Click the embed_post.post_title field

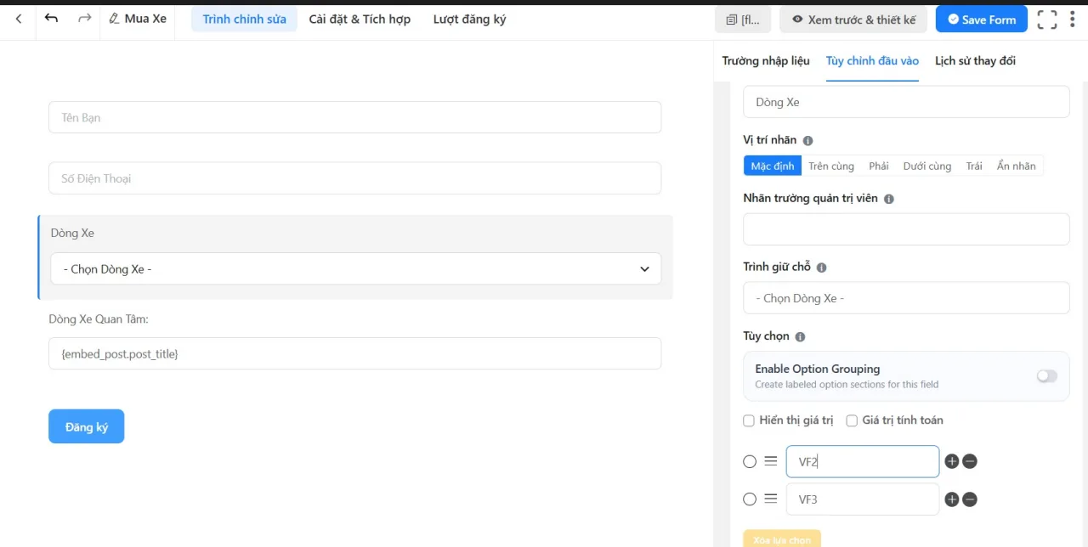[355, 353]
